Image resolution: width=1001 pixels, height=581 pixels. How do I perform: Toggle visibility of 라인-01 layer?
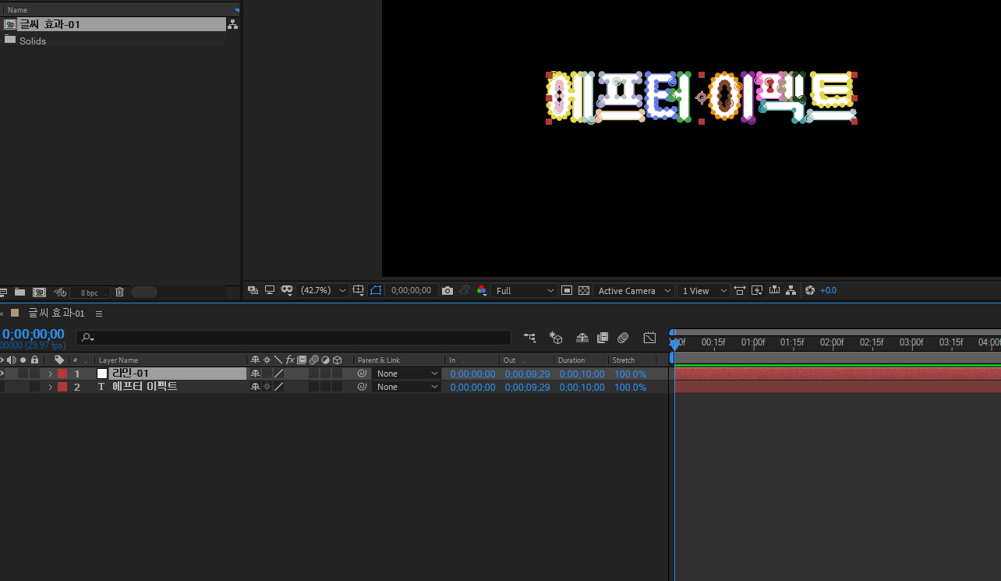coord(2,374)
